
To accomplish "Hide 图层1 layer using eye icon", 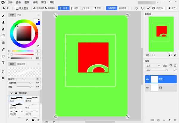I will tap(147, 79).
